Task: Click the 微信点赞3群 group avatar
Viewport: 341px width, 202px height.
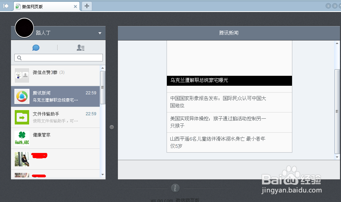Action: click(x=22, y=75)
